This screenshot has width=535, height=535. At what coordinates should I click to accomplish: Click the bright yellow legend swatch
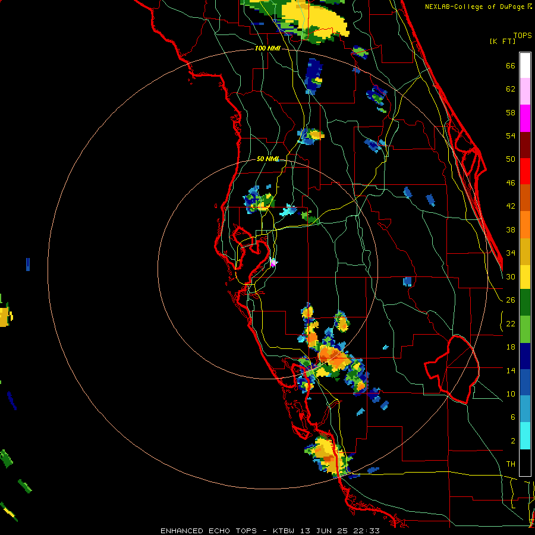click(525, 276)
